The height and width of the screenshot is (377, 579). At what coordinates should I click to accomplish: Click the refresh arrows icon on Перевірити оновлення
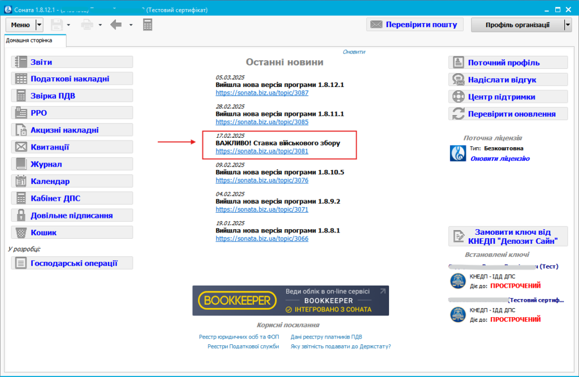pos(458,114)
